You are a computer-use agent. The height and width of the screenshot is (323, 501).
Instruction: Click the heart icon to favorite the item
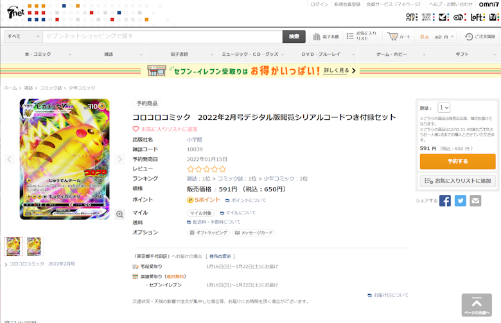136,129
